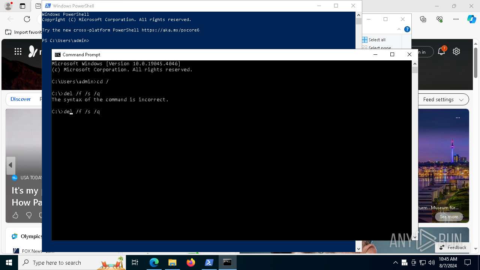Screen dimensions: 480x270
Task: Open Import favorites in bookmarks bar
Action: 23,32
